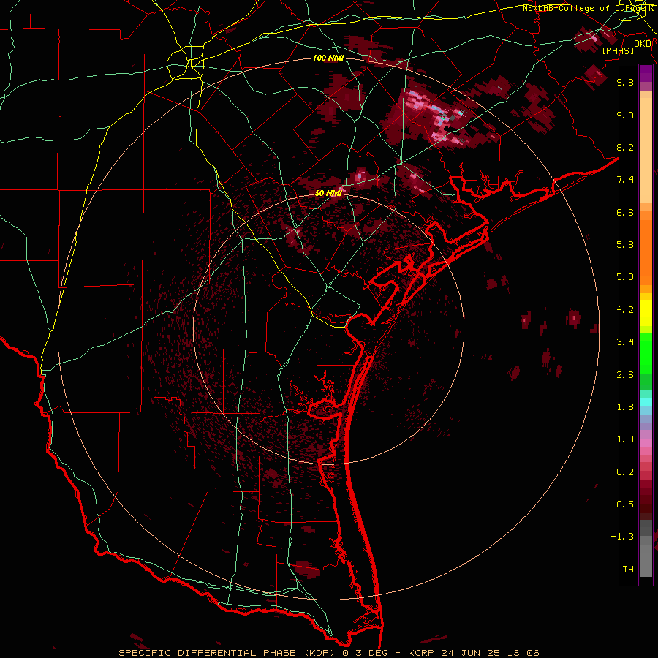This screenshot has height=658, width=658.
Task: Click the "1.0" color scale value
Action: pyautogui.click(x=625, y=439)
